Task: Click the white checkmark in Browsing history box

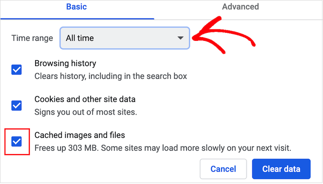Action: (17, 70)
